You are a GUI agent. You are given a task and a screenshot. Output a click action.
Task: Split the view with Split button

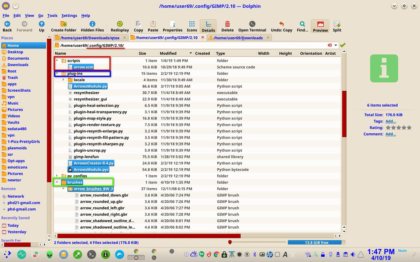click(x=337, y=27)
